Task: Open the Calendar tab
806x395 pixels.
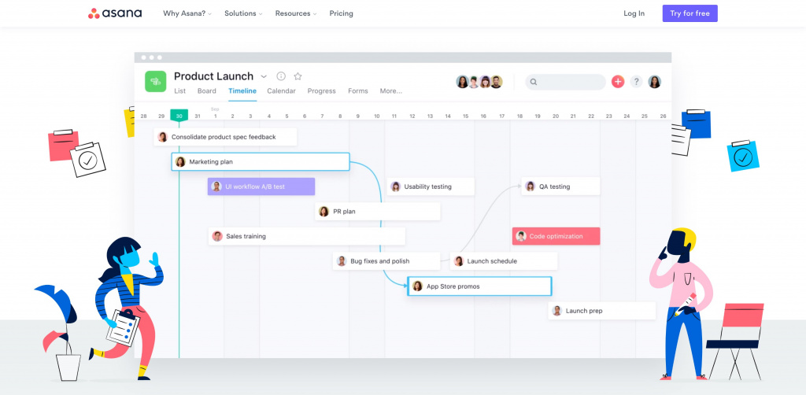Action: point(281,91)
